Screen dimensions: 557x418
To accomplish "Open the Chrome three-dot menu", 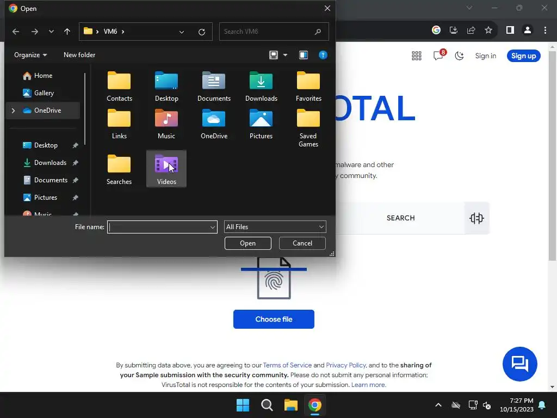I will tap(545, 30).
